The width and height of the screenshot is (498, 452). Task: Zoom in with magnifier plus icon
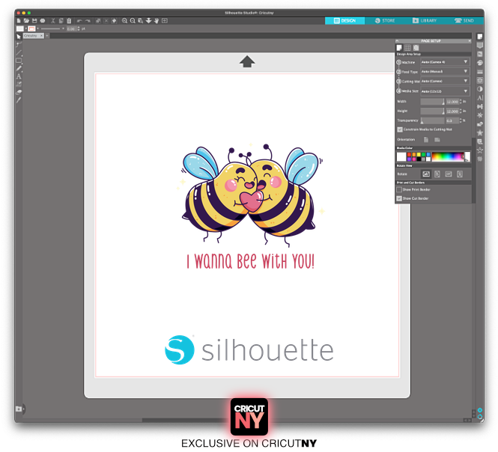[x=124, y=21]
